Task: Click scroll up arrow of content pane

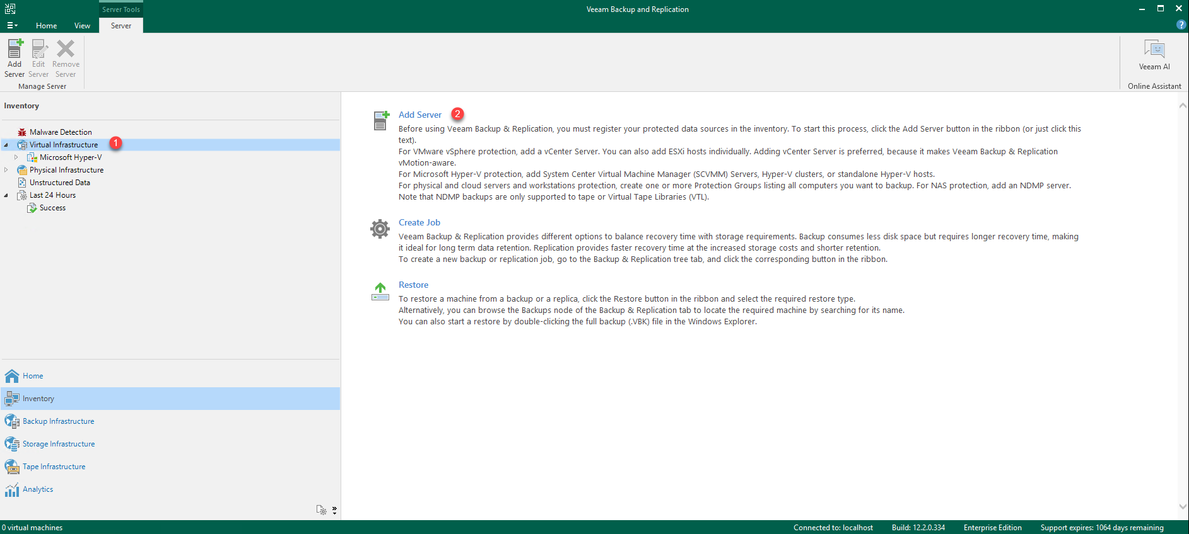Action: (1183, 106)
